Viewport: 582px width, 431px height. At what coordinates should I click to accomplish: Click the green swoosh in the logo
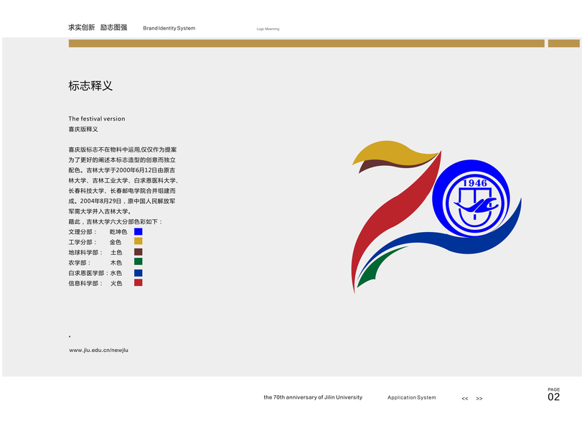tap(375, 268)
